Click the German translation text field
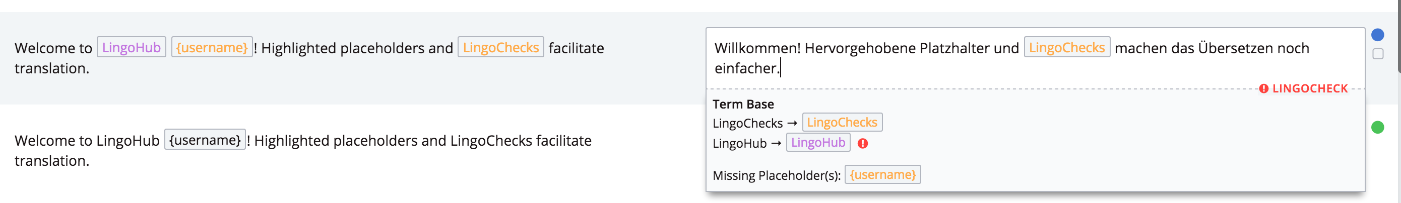Viewport: 1401px width, 203px height. tap(1035, 58)
